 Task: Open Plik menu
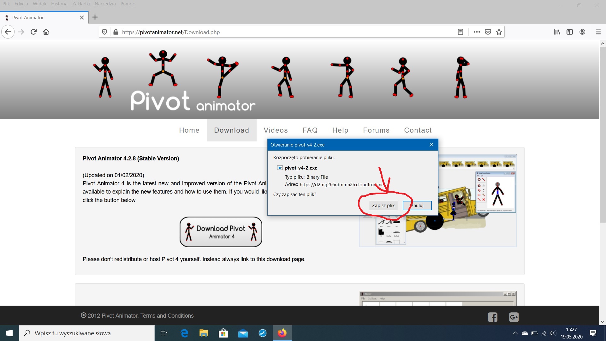[x=6, y=4]
